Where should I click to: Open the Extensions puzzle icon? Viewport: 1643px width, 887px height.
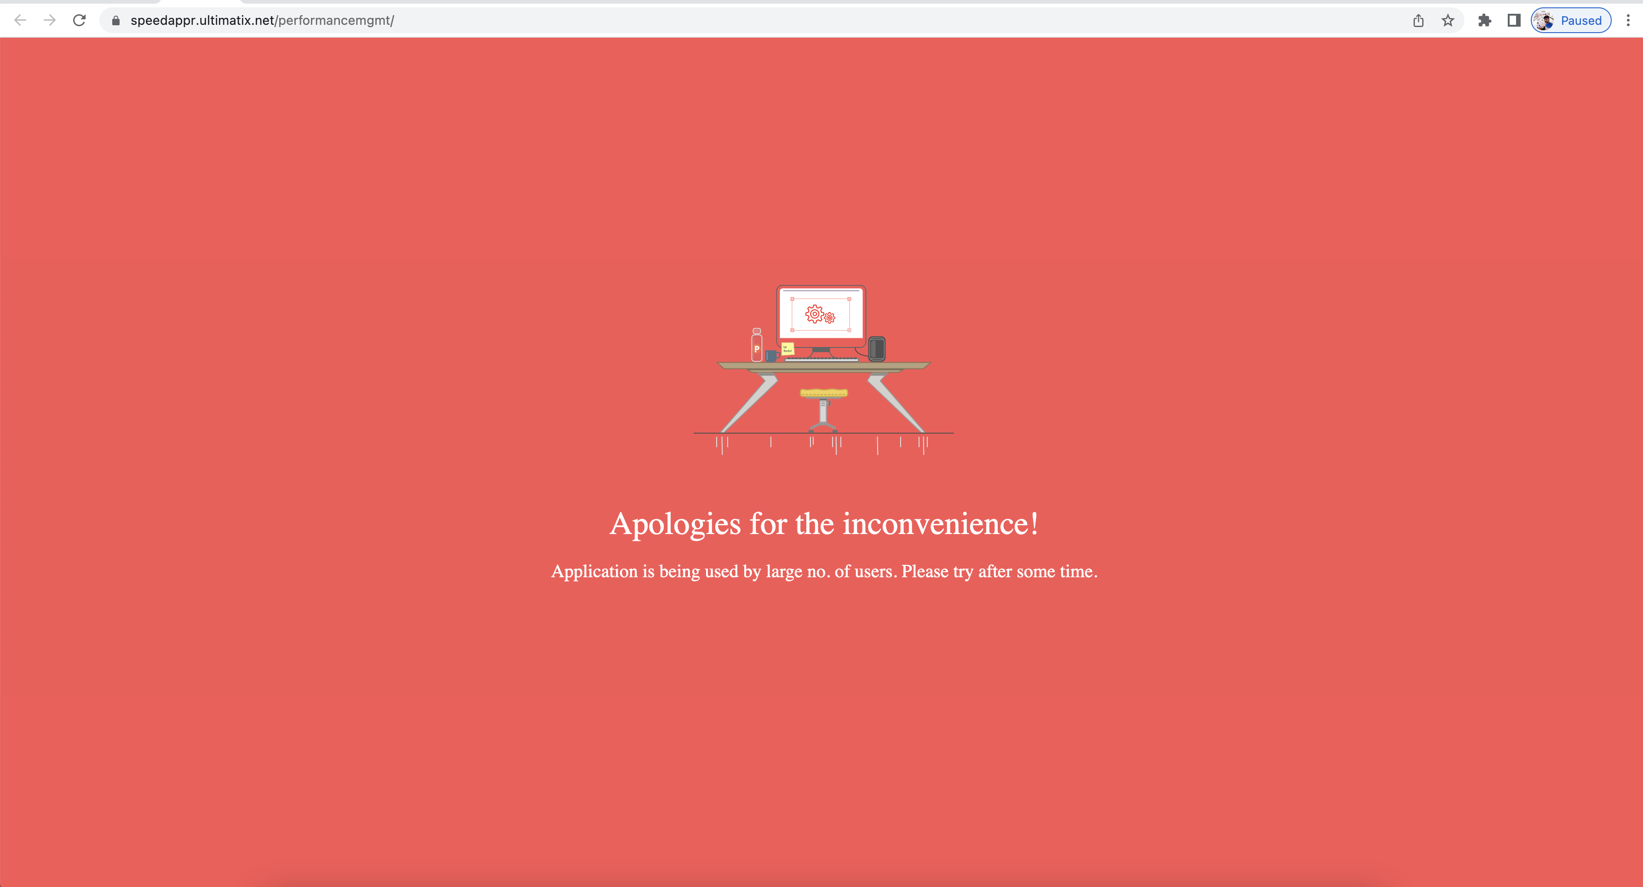(x=1485, y=20)
